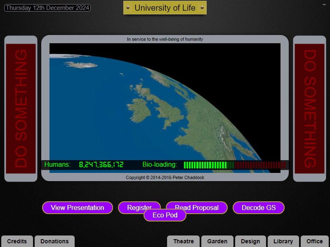Viewport: 330px width, 247px height.
Task: Click the Copyright 2014-2016 Peter Chaddock text
Action: point(165,177)
